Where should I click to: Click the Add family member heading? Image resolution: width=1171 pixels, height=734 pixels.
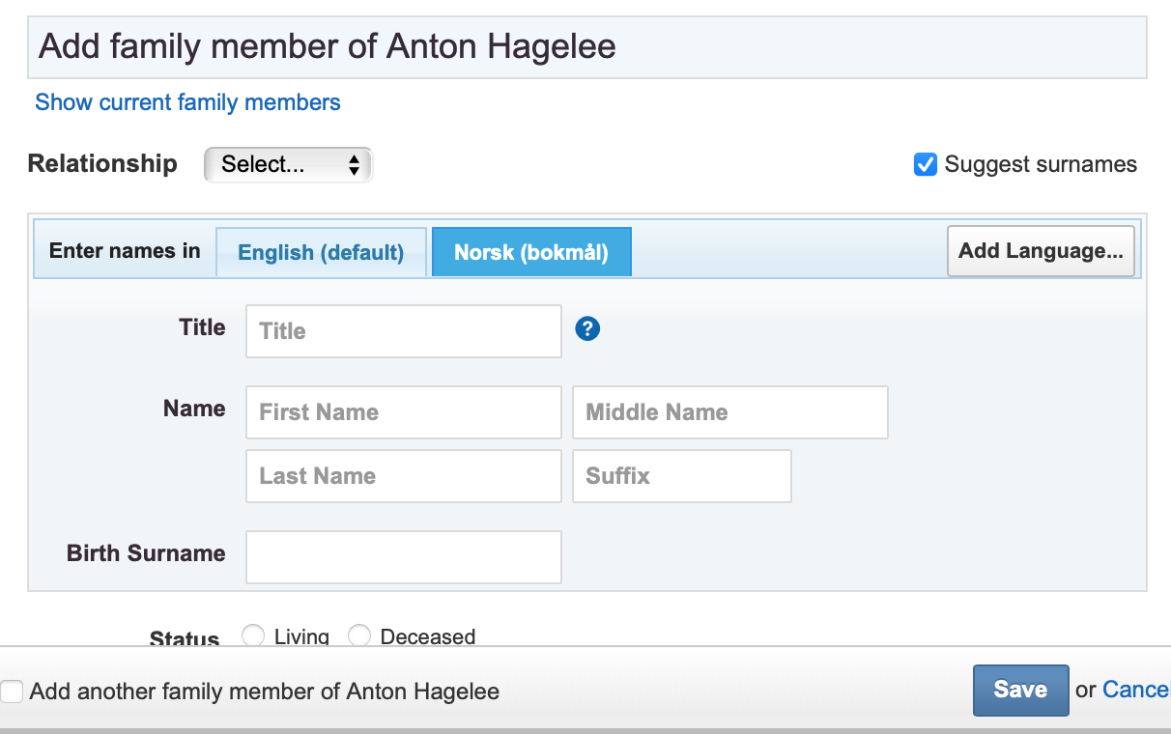click(x=327, y=46)
